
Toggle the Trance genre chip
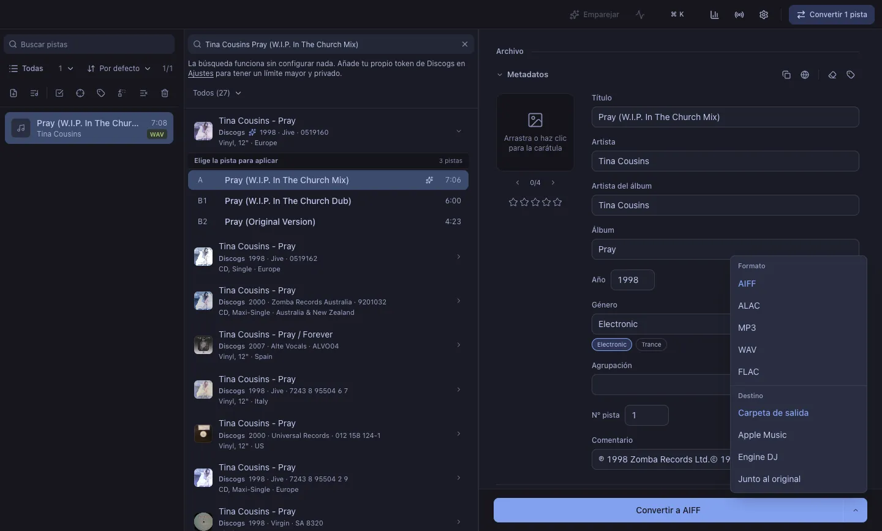click(x=651, y=345)
